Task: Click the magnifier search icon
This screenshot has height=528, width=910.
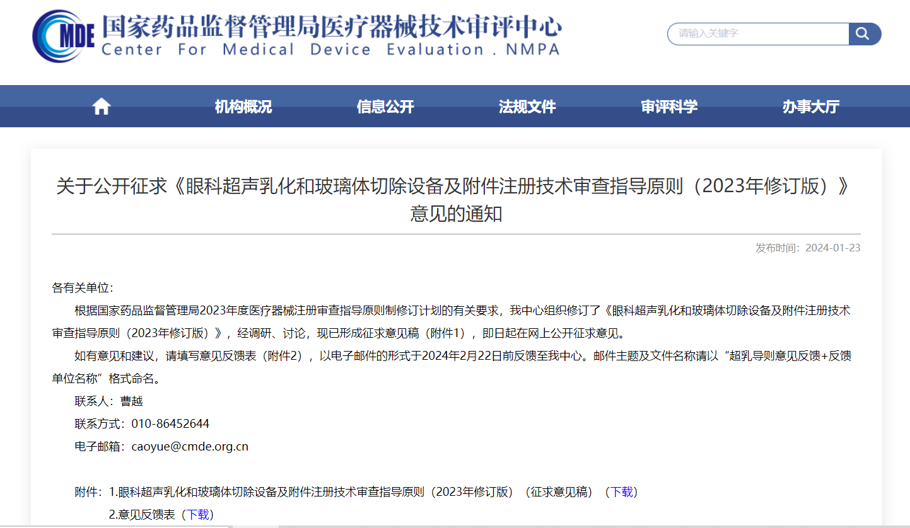Action: click(863, 34)
